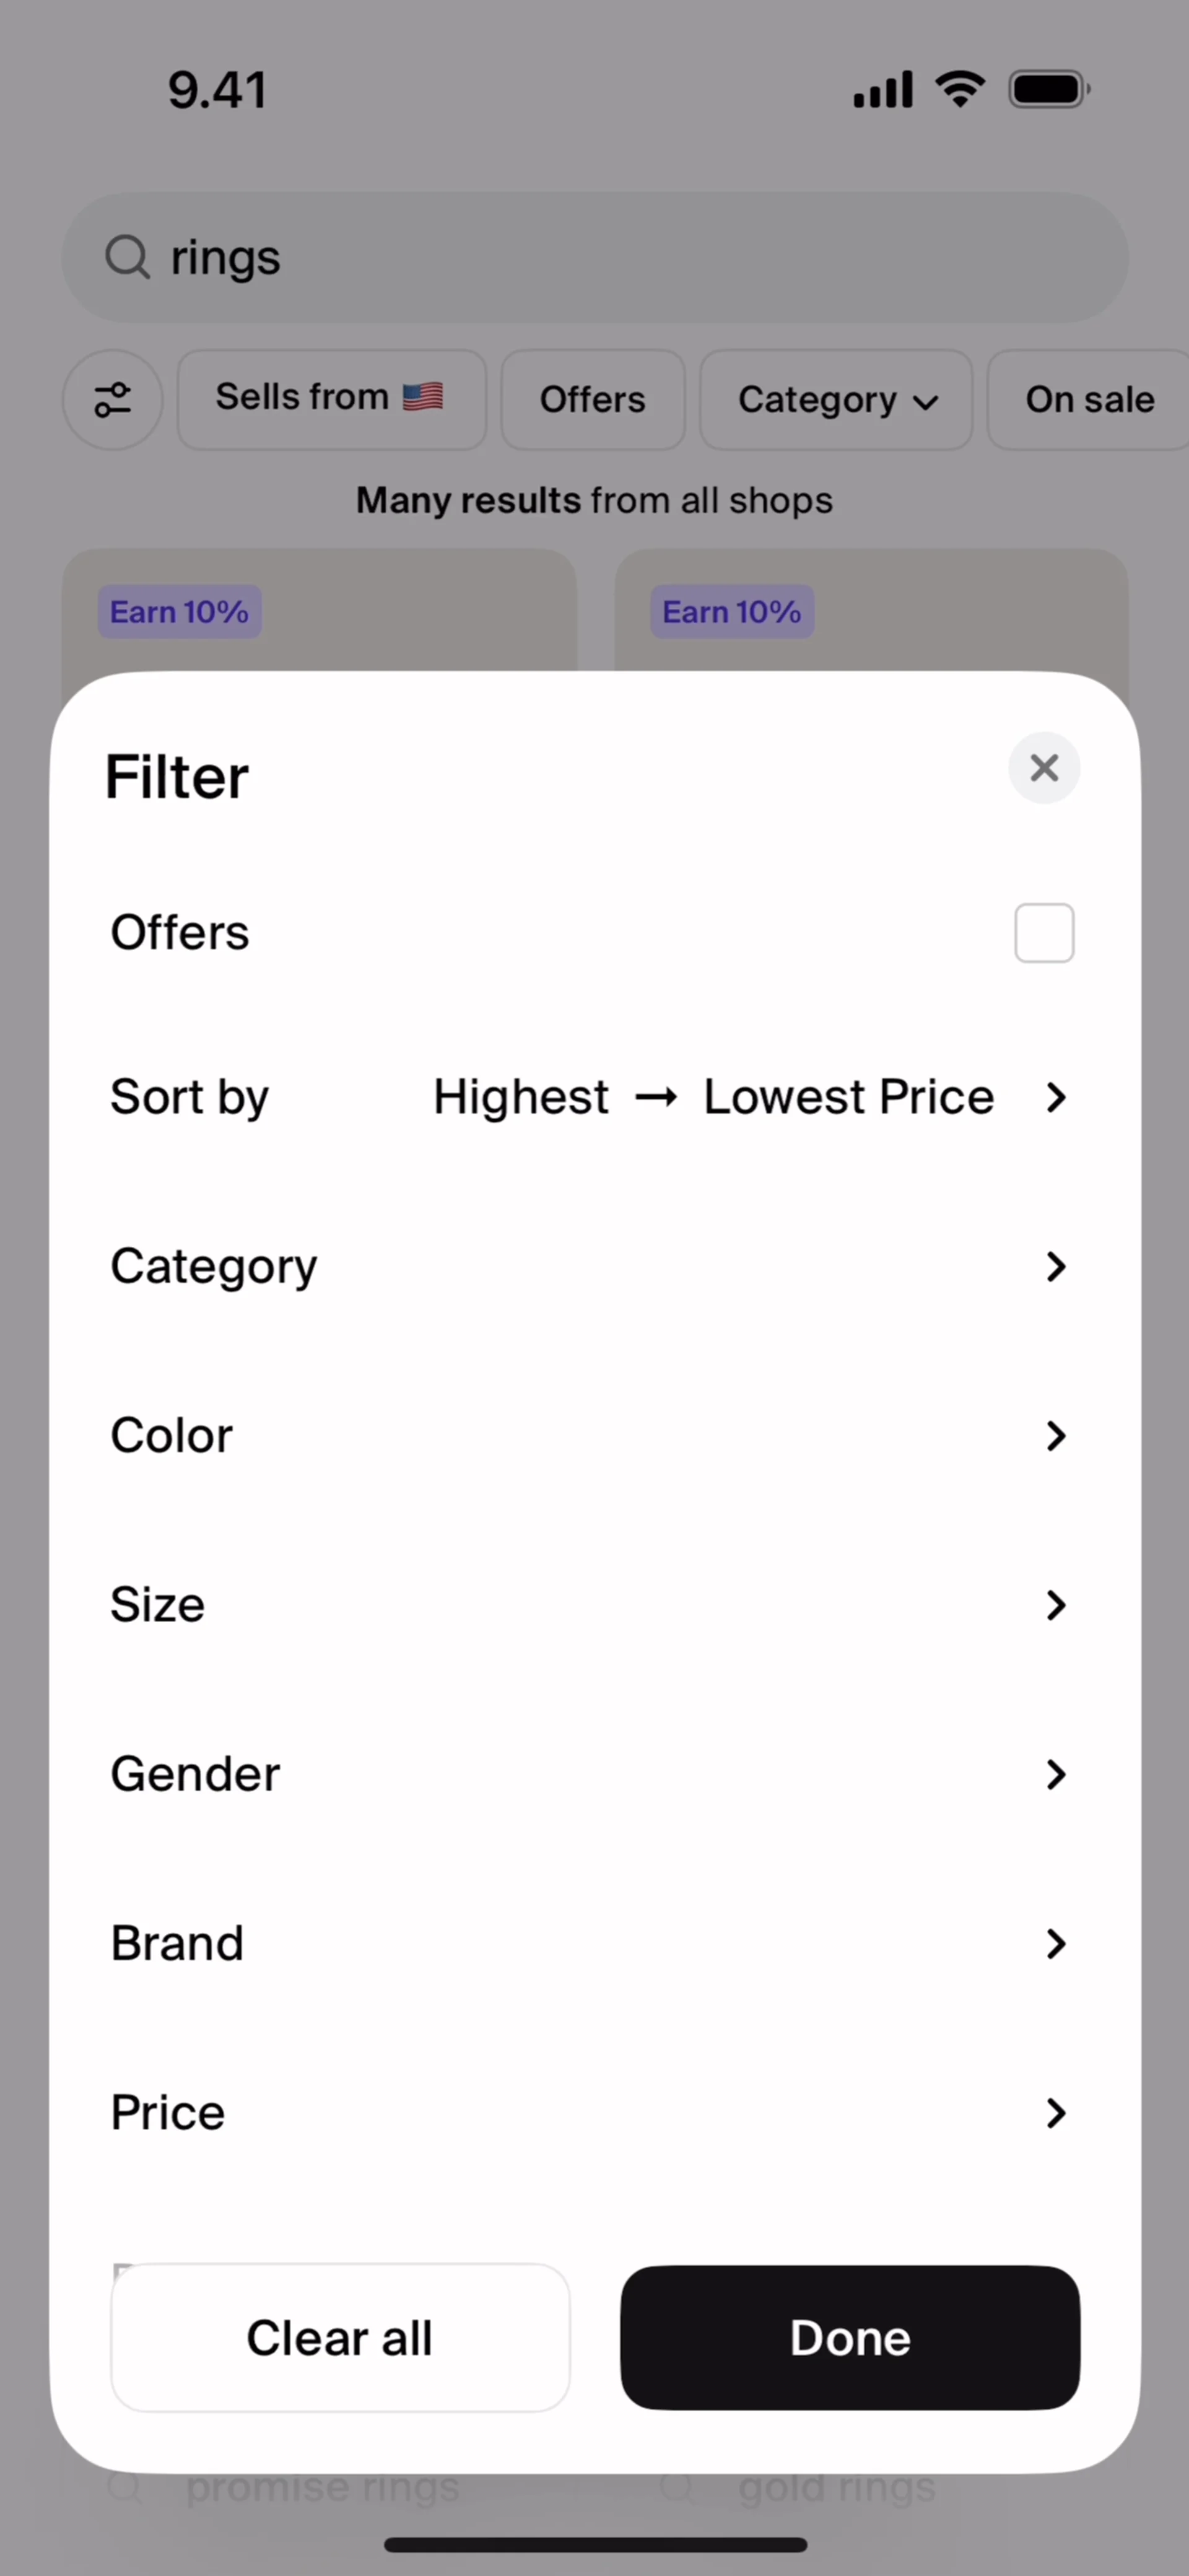Open the Category dropdown chip

[x=836, y=399]
